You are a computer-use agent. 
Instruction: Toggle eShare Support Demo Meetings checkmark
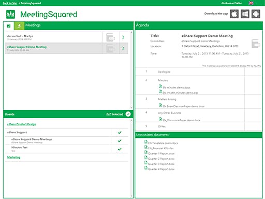point(120,141)
